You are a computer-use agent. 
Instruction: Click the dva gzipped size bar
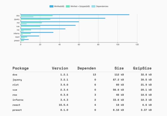[x=37, y=16]
